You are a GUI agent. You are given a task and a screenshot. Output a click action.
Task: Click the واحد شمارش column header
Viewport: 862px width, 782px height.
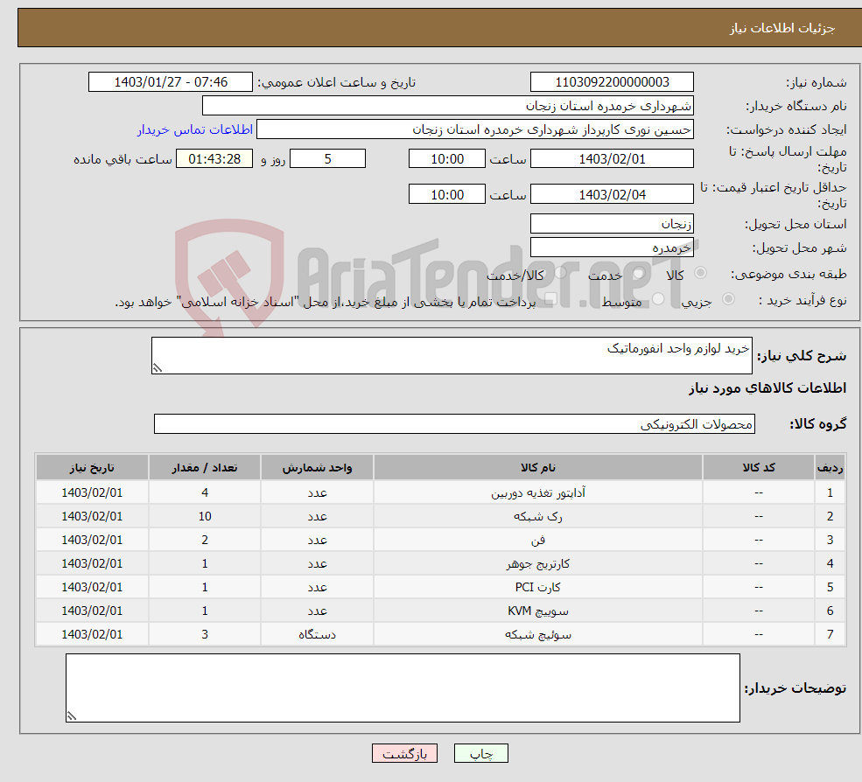(x=317, y=467)
